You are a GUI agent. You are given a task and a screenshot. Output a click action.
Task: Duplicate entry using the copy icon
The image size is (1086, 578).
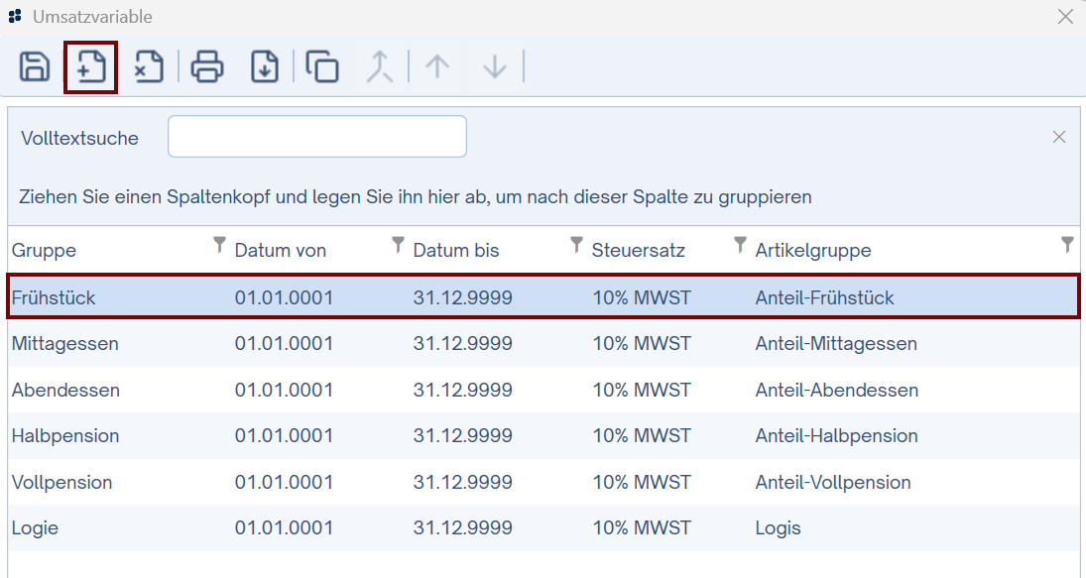pyautogui.click(x=322, y=67)
